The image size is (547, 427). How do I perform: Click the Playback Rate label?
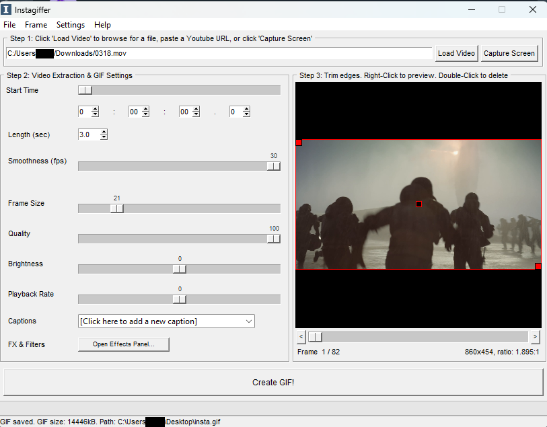point(31,295)
